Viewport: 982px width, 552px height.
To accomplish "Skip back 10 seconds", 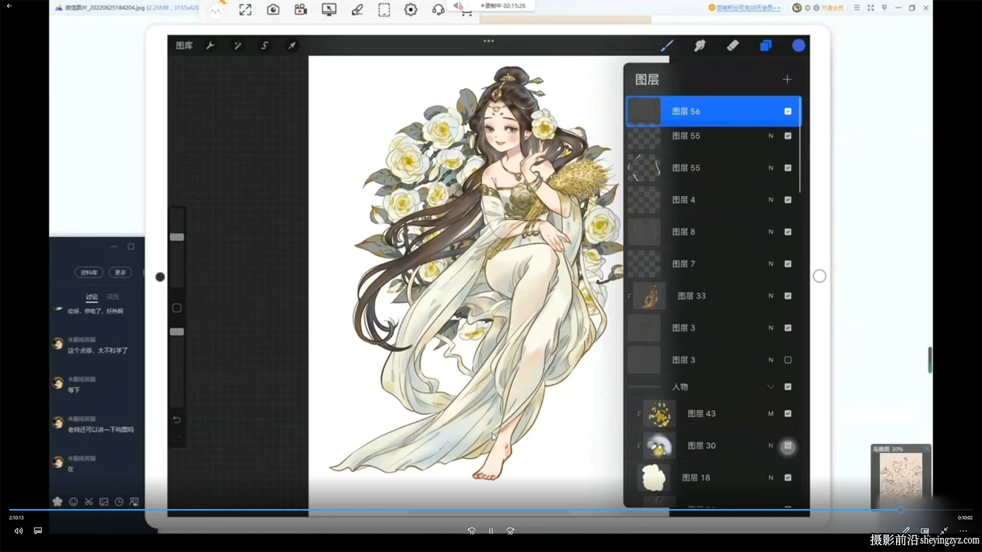I will tap(471, 531).
